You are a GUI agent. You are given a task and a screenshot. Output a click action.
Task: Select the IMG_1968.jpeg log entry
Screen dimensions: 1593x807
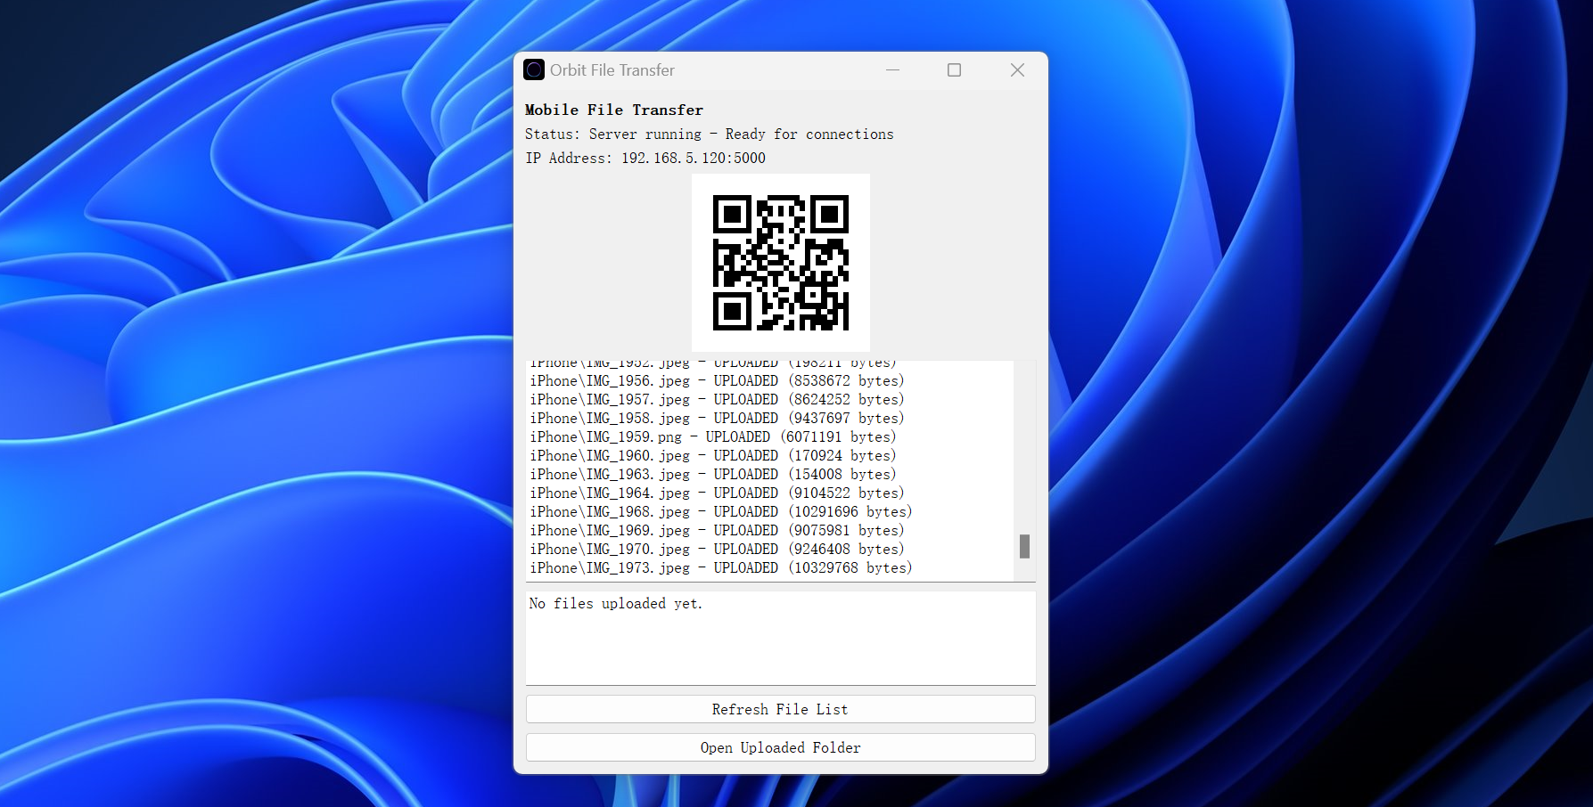pos(721,512)
